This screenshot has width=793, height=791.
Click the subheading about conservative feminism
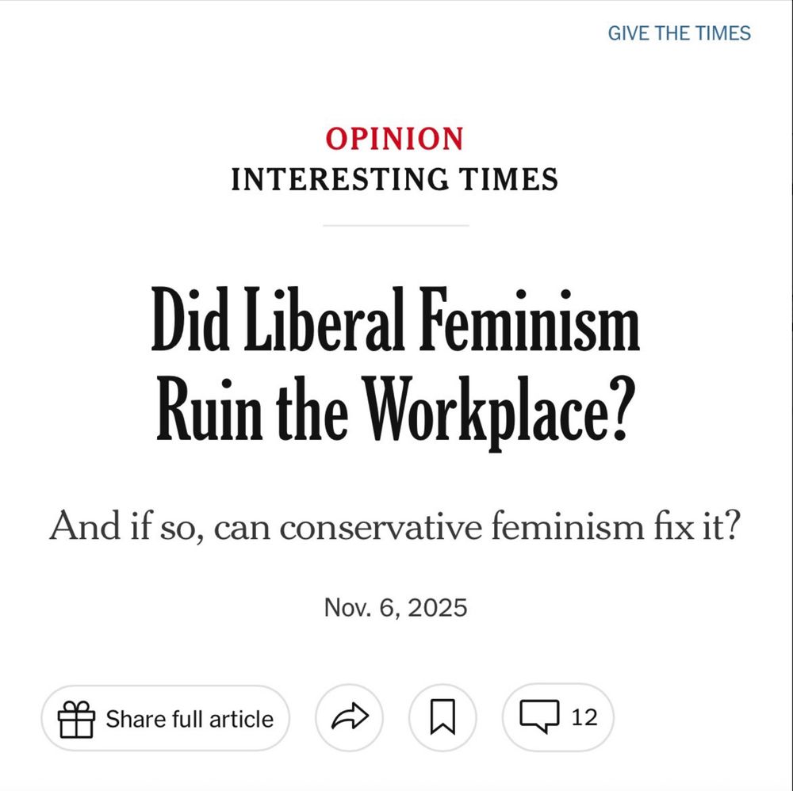click(396, 524)
